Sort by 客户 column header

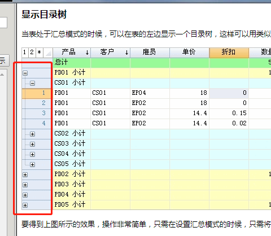click(x=111, y=53)
